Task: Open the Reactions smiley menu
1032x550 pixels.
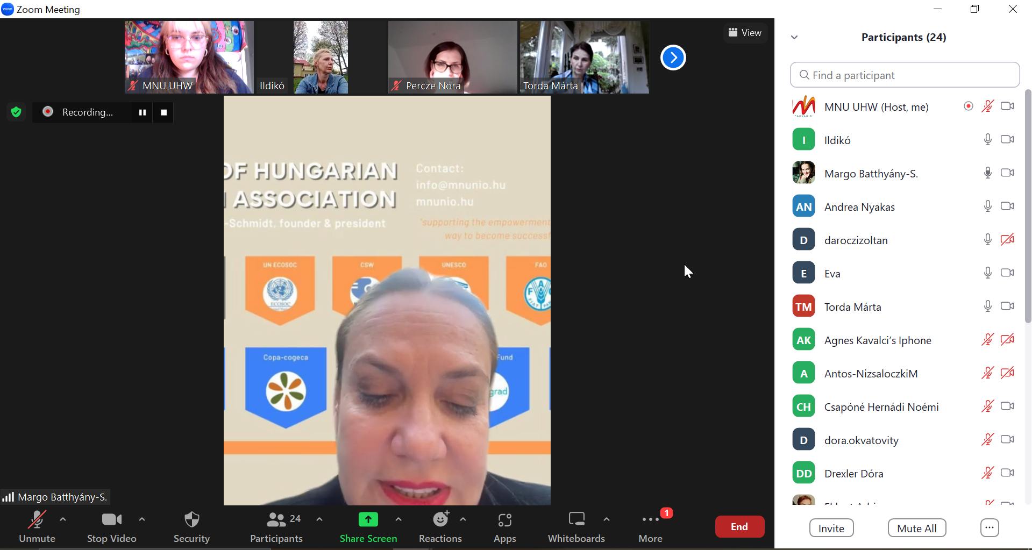Action: point(440,527)
